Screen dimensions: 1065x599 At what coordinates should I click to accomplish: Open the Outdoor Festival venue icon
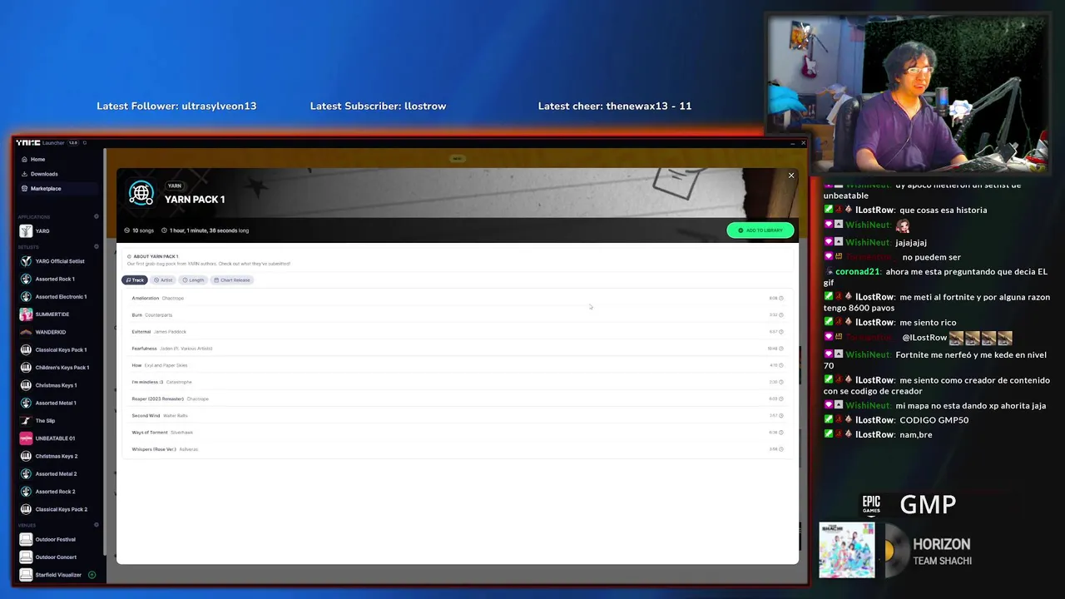(x=26, y=539)
